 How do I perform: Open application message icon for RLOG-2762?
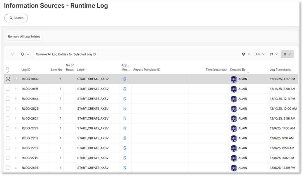pos(125,138)
